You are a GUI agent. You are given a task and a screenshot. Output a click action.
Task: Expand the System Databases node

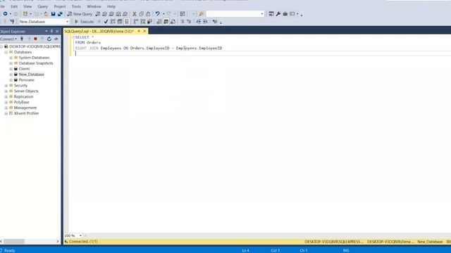[11, 58]
